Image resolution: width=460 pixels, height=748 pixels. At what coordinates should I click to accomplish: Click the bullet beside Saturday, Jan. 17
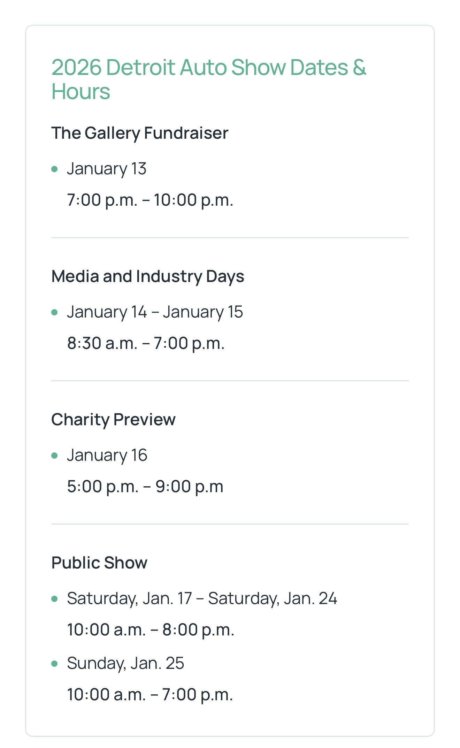coord(54,599)
